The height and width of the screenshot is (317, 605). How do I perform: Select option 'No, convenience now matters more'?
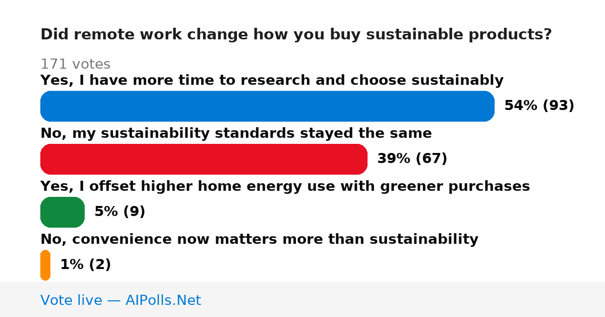259,239
